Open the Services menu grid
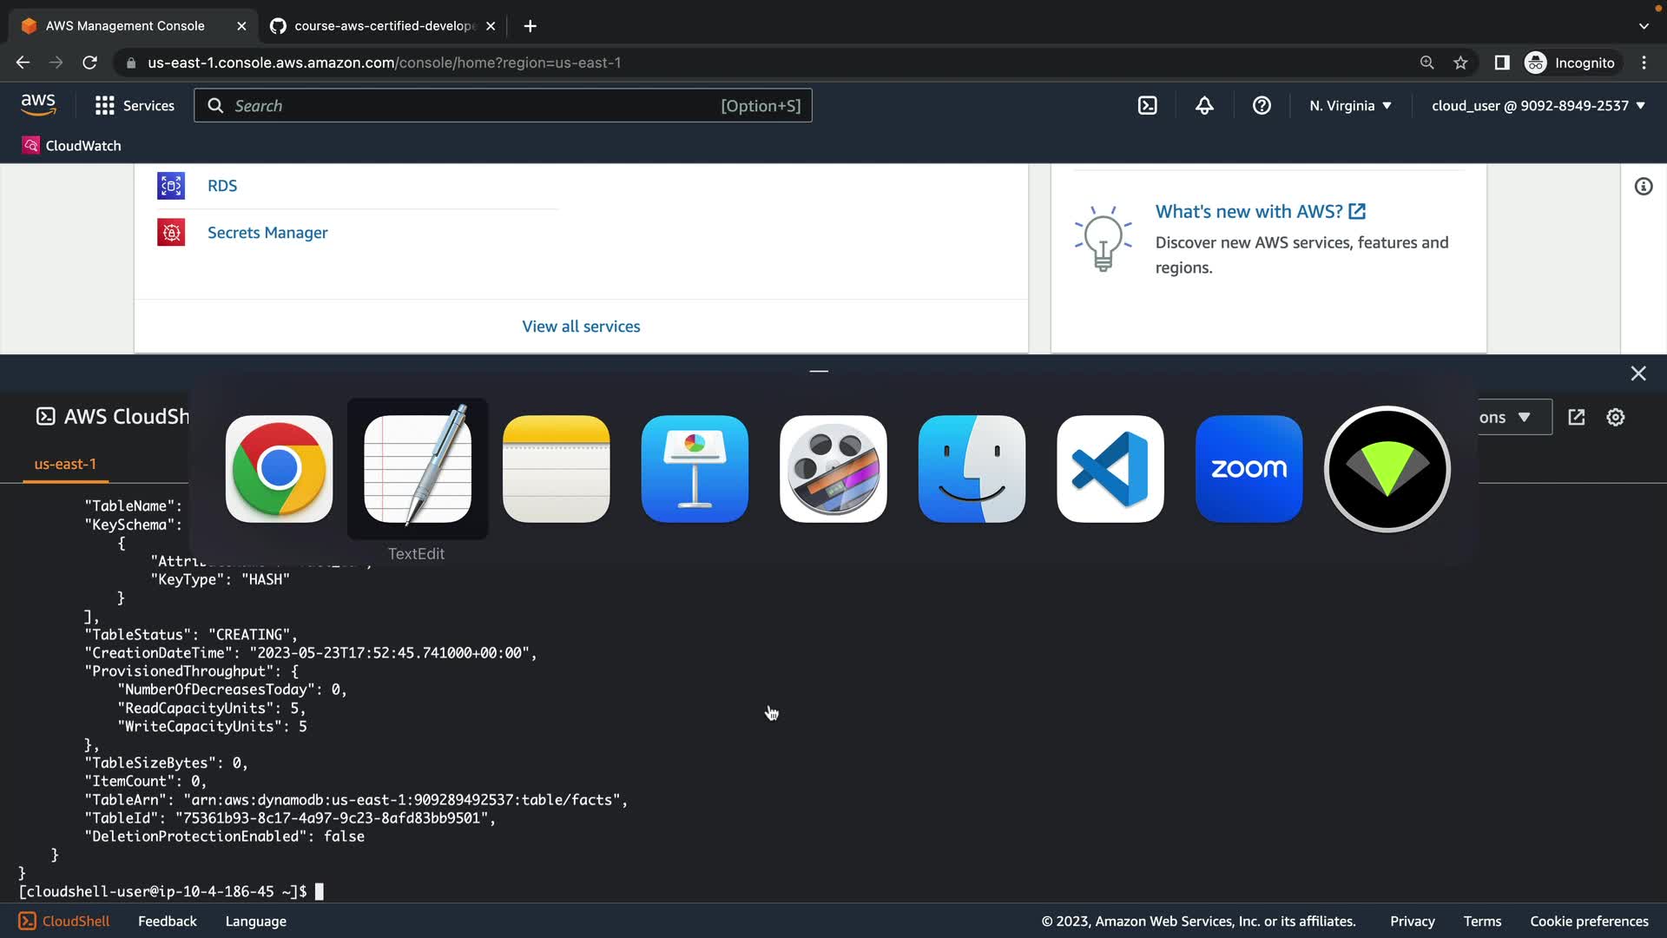1667x938 pixels. pyautogui.click(x=135, y=106)
